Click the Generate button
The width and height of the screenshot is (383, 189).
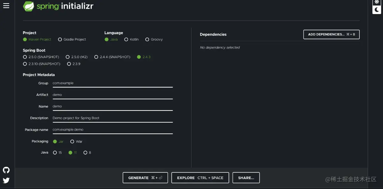point(146,178)
